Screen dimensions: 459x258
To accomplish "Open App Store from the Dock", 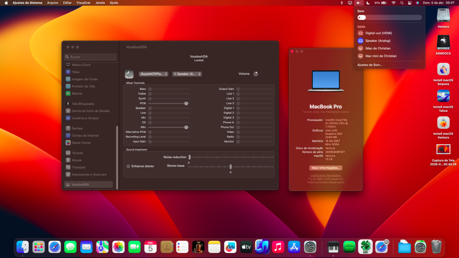I will tap(294, 247).
